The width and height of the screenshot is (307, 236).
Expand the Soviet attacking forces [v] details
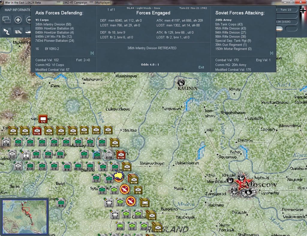(x=272, y=53)
